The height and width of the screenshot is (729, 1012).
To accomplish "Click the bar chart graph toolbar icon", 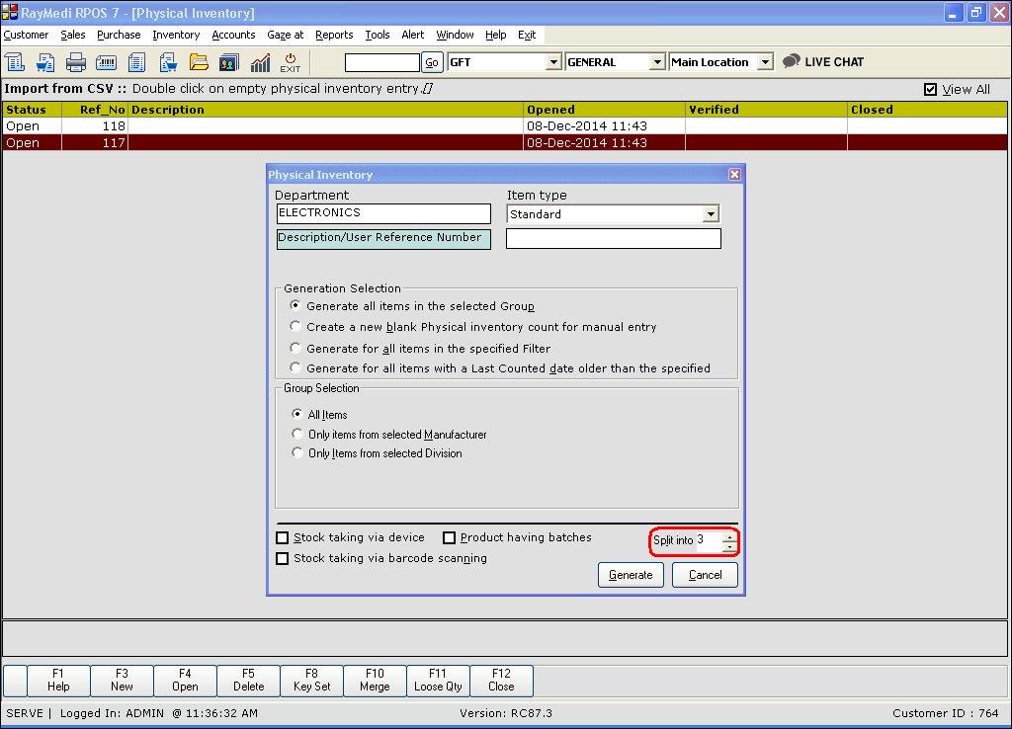I will [260, 62].
